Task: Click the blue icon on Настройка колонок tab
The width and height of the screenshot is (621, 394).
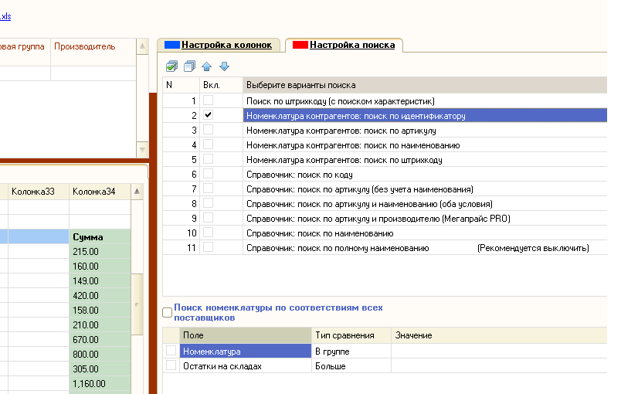Action: [171, 45]
